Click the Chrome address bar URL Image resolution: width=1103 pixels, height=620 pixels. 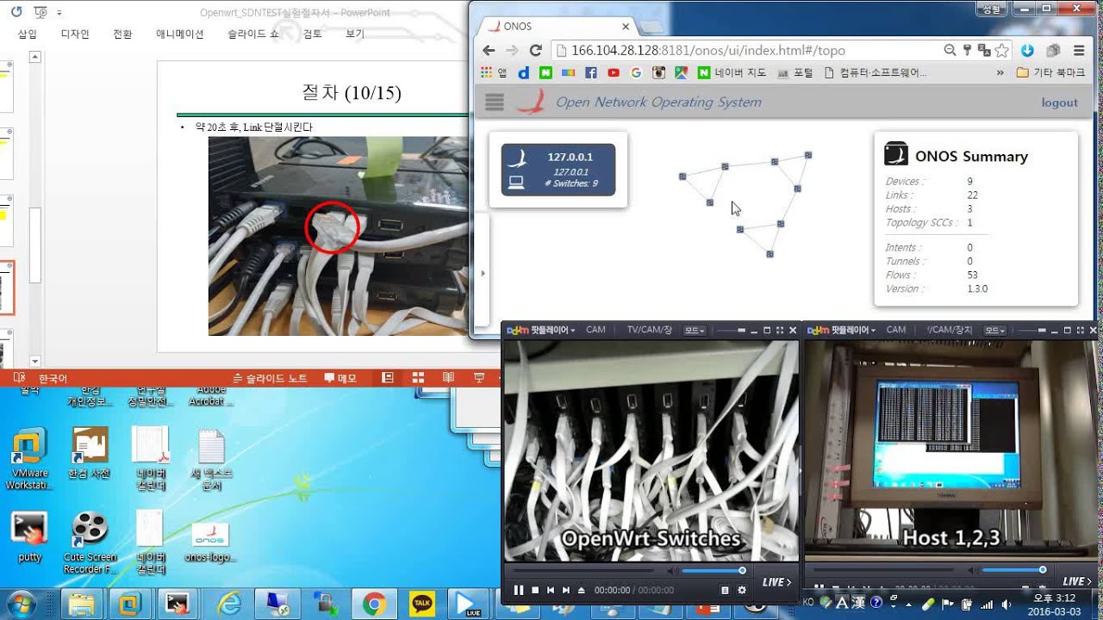tap(708, 51)
